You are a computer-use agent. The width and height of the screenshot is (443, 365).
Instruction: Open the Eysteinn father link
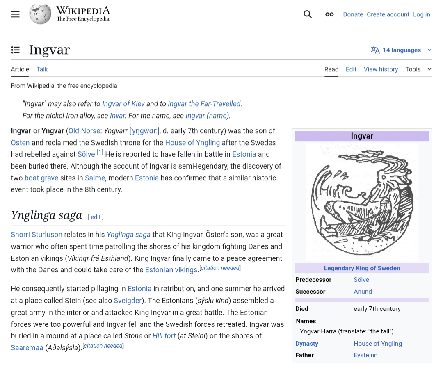pos(365,355)
